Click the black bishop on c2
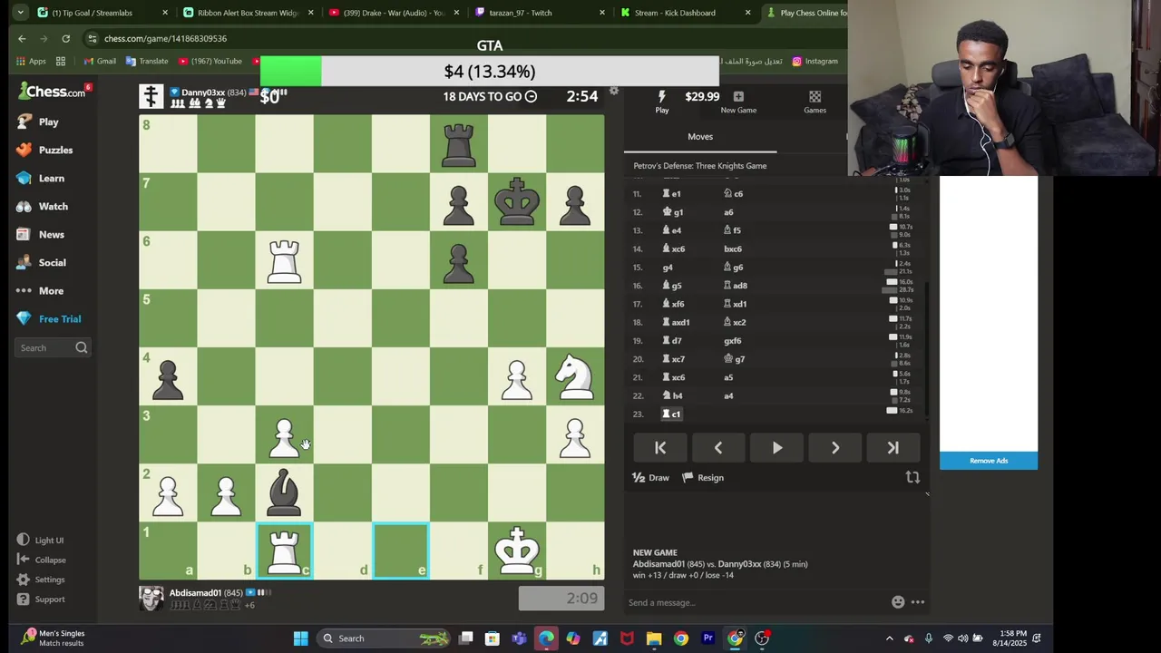Image resolution: width=1161 pixels, height=653 pixels. [x=284, y=492]
